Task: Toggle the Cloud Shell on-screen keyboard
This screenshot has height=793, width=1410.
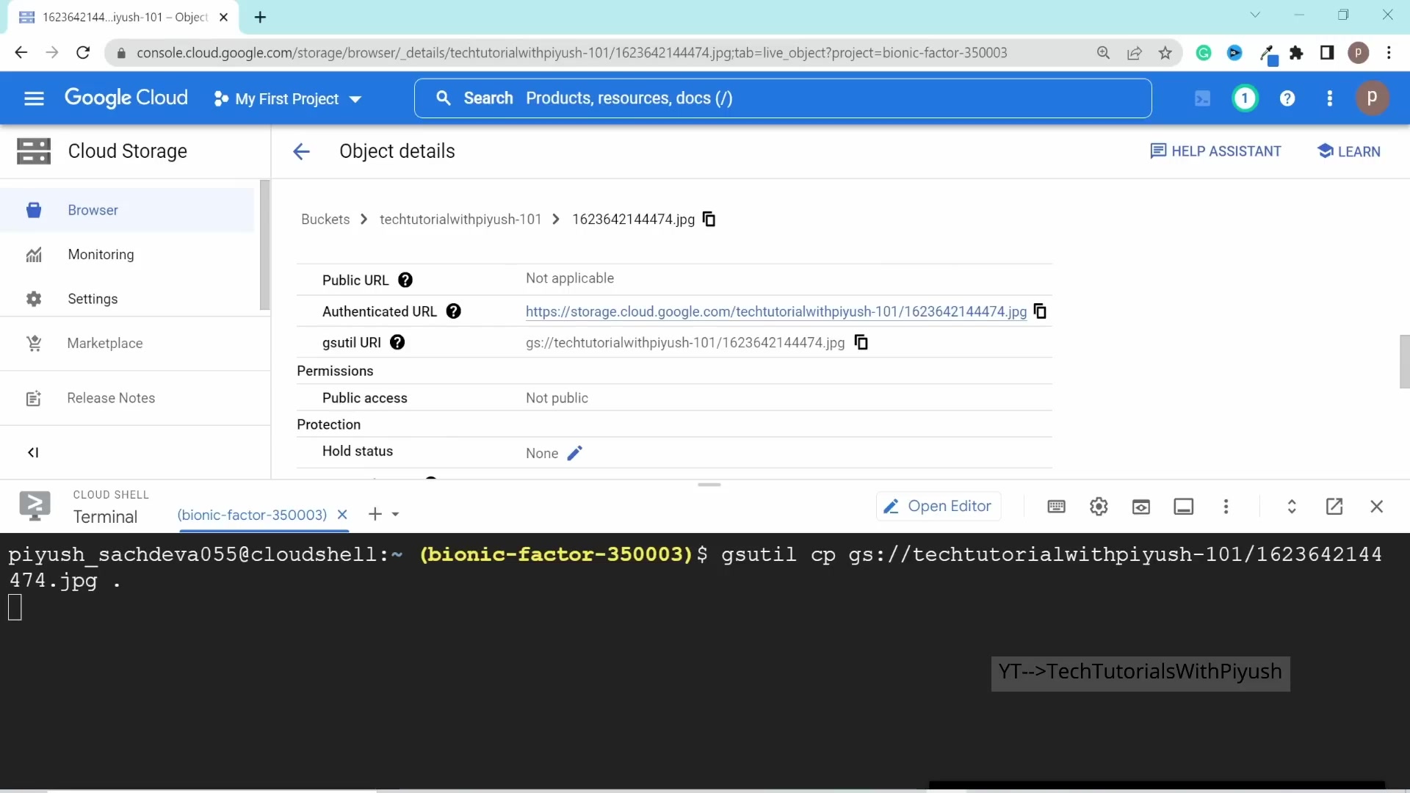Action: (x=1056, y=507)
